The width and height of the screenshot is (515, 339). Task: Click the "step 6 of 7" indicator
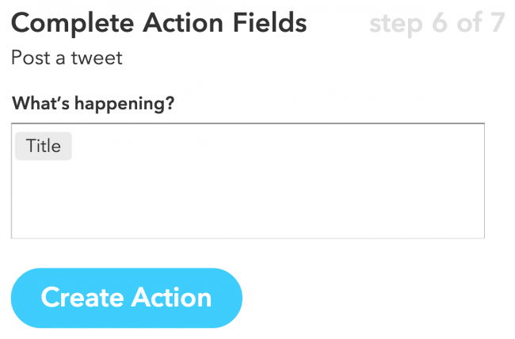coord(436,24)
